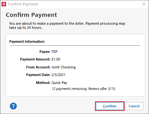The width and height of the screenshot is (149, 114).
Task: Click the 12 payments remaining note
Action: click(x=84, y=89)
